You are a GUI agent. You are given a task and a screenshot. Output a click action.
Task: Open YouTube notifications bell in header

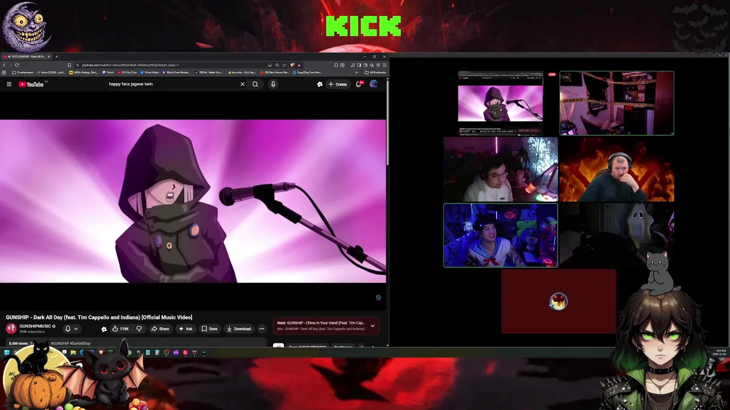(x=359, y=84)
